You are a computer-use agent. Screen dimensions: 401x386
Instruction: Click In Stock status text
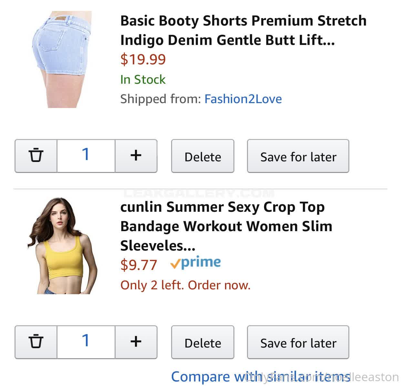pos(143,80)
